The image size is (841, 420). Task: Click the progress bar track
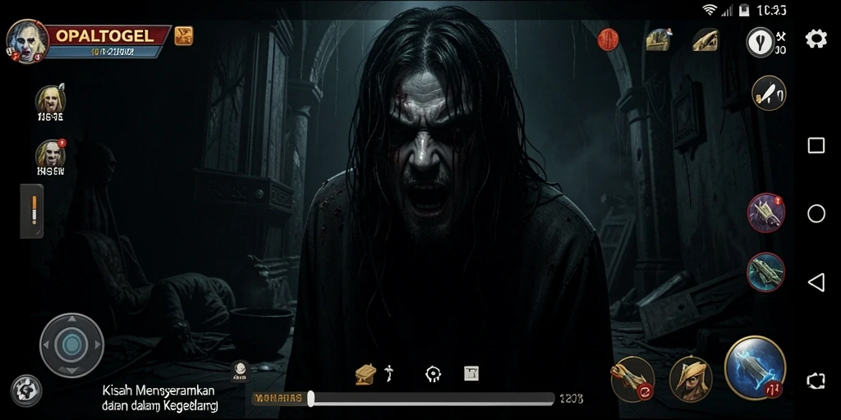(432, 399)
